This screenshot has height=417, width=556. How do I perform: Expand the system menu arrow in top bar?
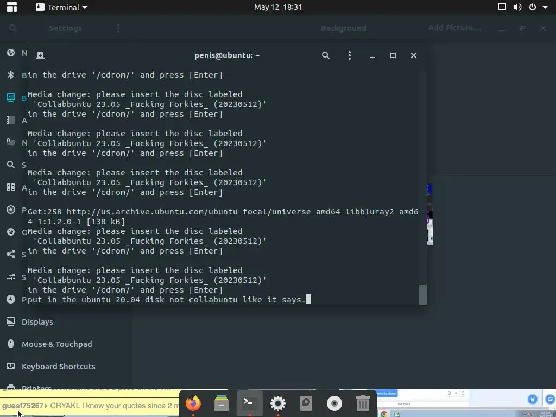[x=545, y=7]
